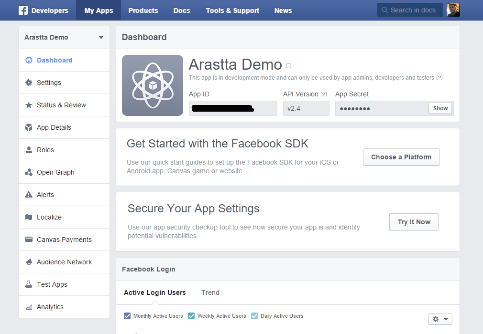Viewport: 483px width, 334px height.
Task: Open Status & Review page
Action: click(x=64, y=105)
